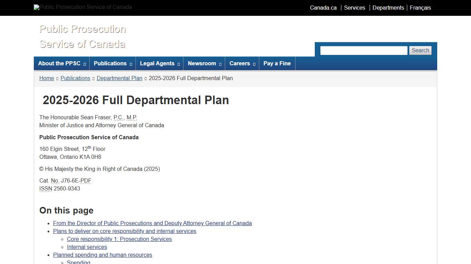Click the Public Prosecution Service of Canada logo

click(x=82, y=7)
